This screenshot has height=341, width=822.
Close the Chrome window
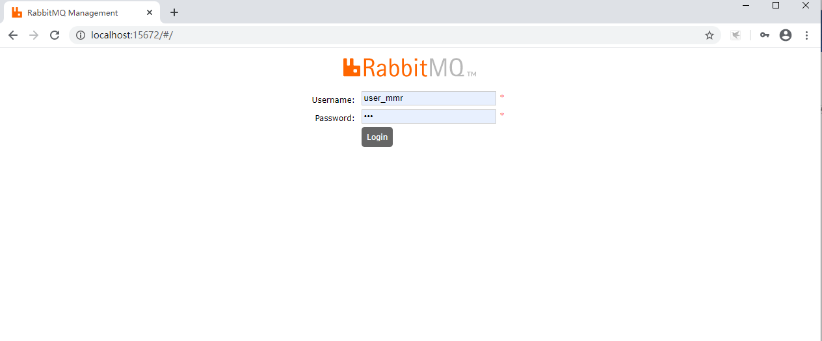click(806, 5)
